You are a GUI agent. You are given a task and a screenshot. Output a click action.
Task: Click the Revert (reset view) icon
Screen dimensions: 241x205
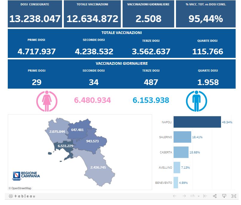pyautogui.click(x=205, y=196)
